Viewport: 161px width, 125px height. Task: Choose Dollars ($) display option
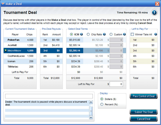pyautogui.click(x=102, y=99)
